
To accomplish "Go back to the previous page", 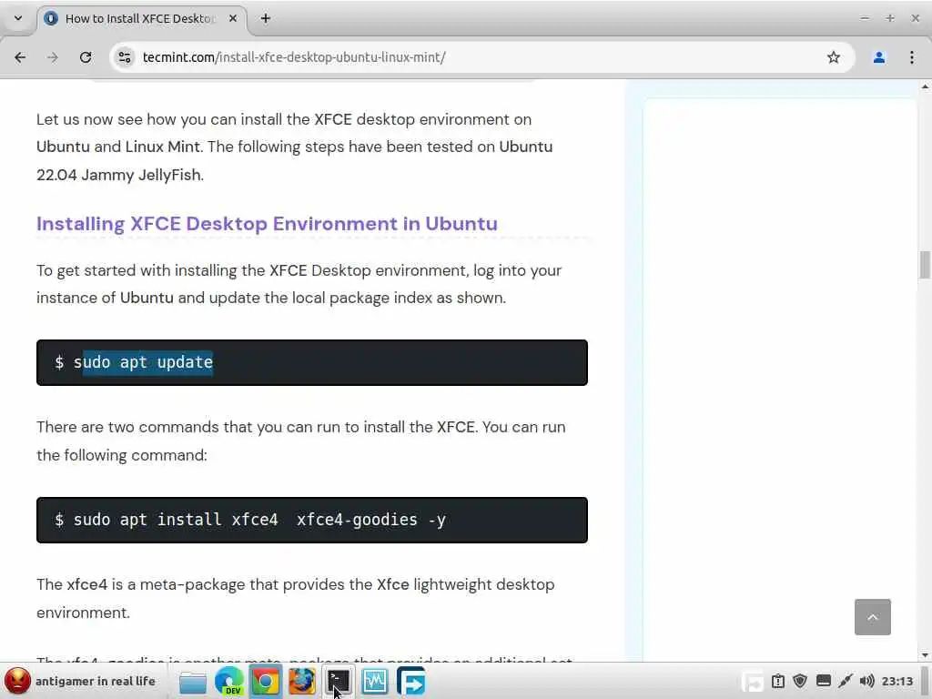I will (x=20, y=57).
